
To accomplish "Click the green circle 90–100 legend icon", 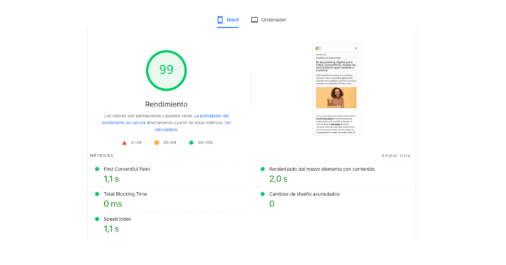I will click(x=191, y=143).
